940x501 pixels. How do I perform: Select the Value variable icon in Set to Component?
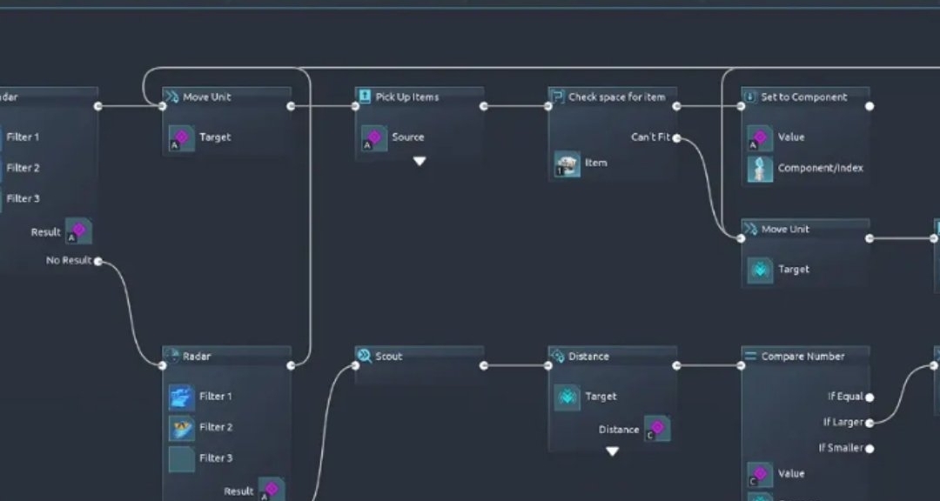coord(760,137)
